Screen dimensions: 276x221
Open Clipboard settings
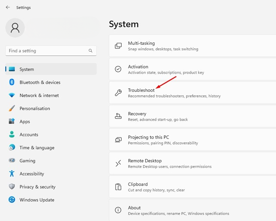point(193,187)
